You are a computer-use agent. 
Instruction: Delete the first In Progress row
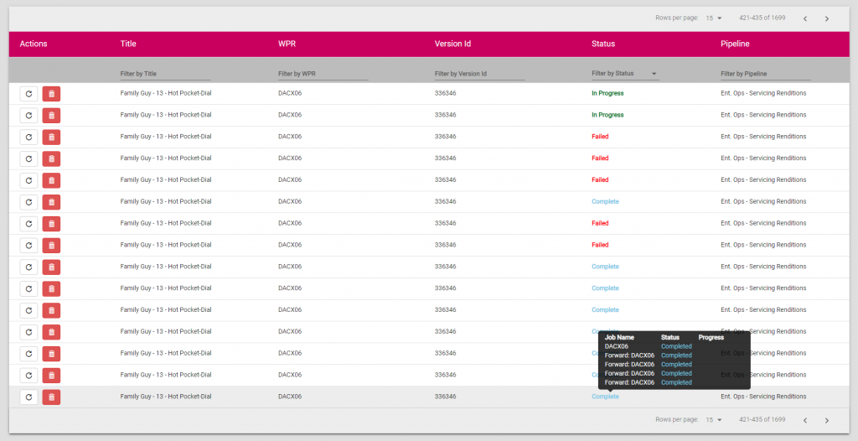pos(51,94)
